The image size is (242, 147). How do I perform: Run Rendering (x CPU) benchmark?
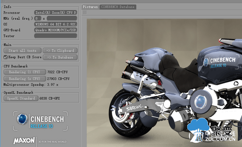pyautogui.click(x=25, y=79)
